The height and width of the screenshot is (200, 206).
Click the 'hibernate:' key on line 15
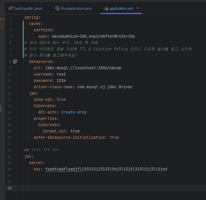pyautogui.click(x=45, y=106)
